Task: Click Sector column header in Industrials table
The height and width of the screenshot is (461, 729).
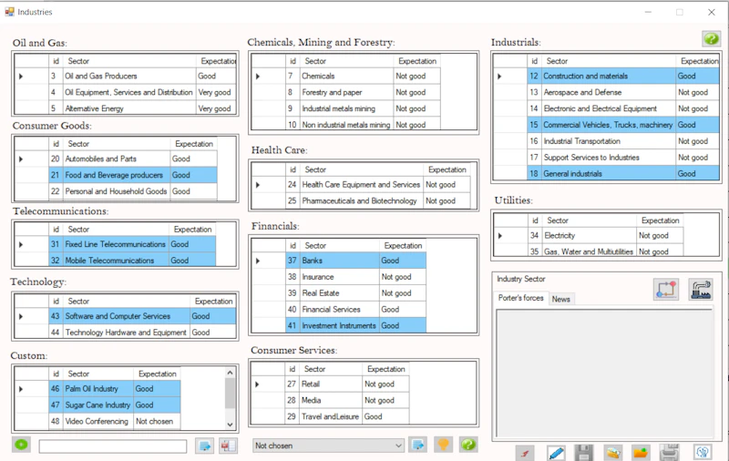Action: pos(609,61)
